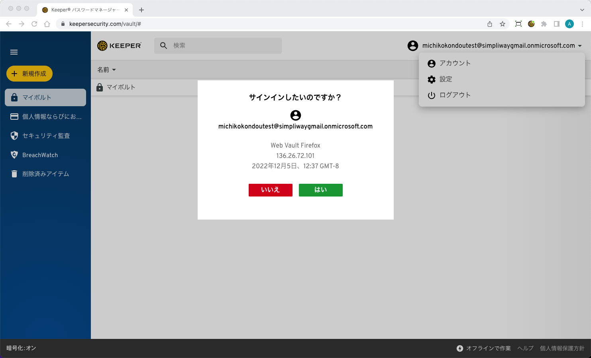Click the Keeper extension icon in browser toolbar
Image resolution: width=591 pixels, height=358 pixels.
click(x=531, y=24)
